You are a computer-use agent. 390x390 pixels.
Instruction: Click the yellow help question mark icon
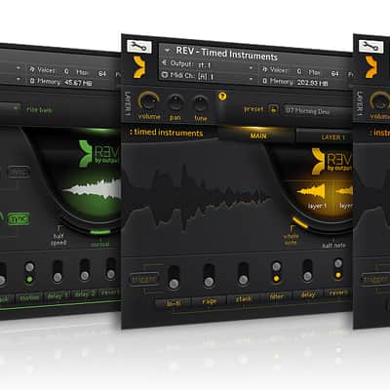click(222, 97)
